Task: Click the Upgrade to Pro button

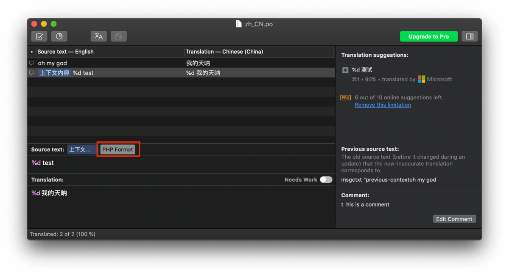Action: pos(429,36)
